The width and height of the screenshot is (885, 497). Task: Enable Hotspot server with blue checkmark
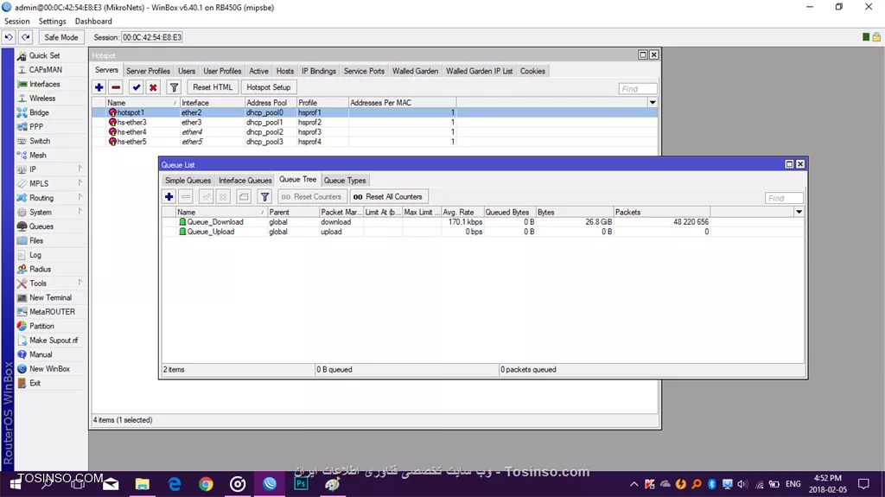pyautogui.click(x=136, y=87)
